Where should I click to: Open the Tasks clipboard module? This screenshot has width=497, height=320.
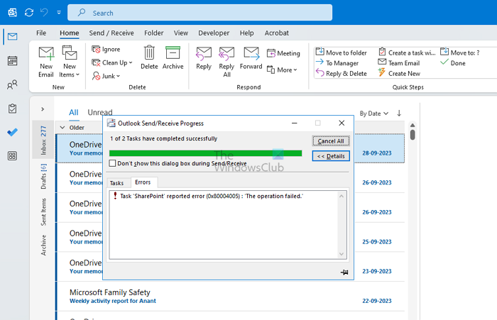[12, 109]
